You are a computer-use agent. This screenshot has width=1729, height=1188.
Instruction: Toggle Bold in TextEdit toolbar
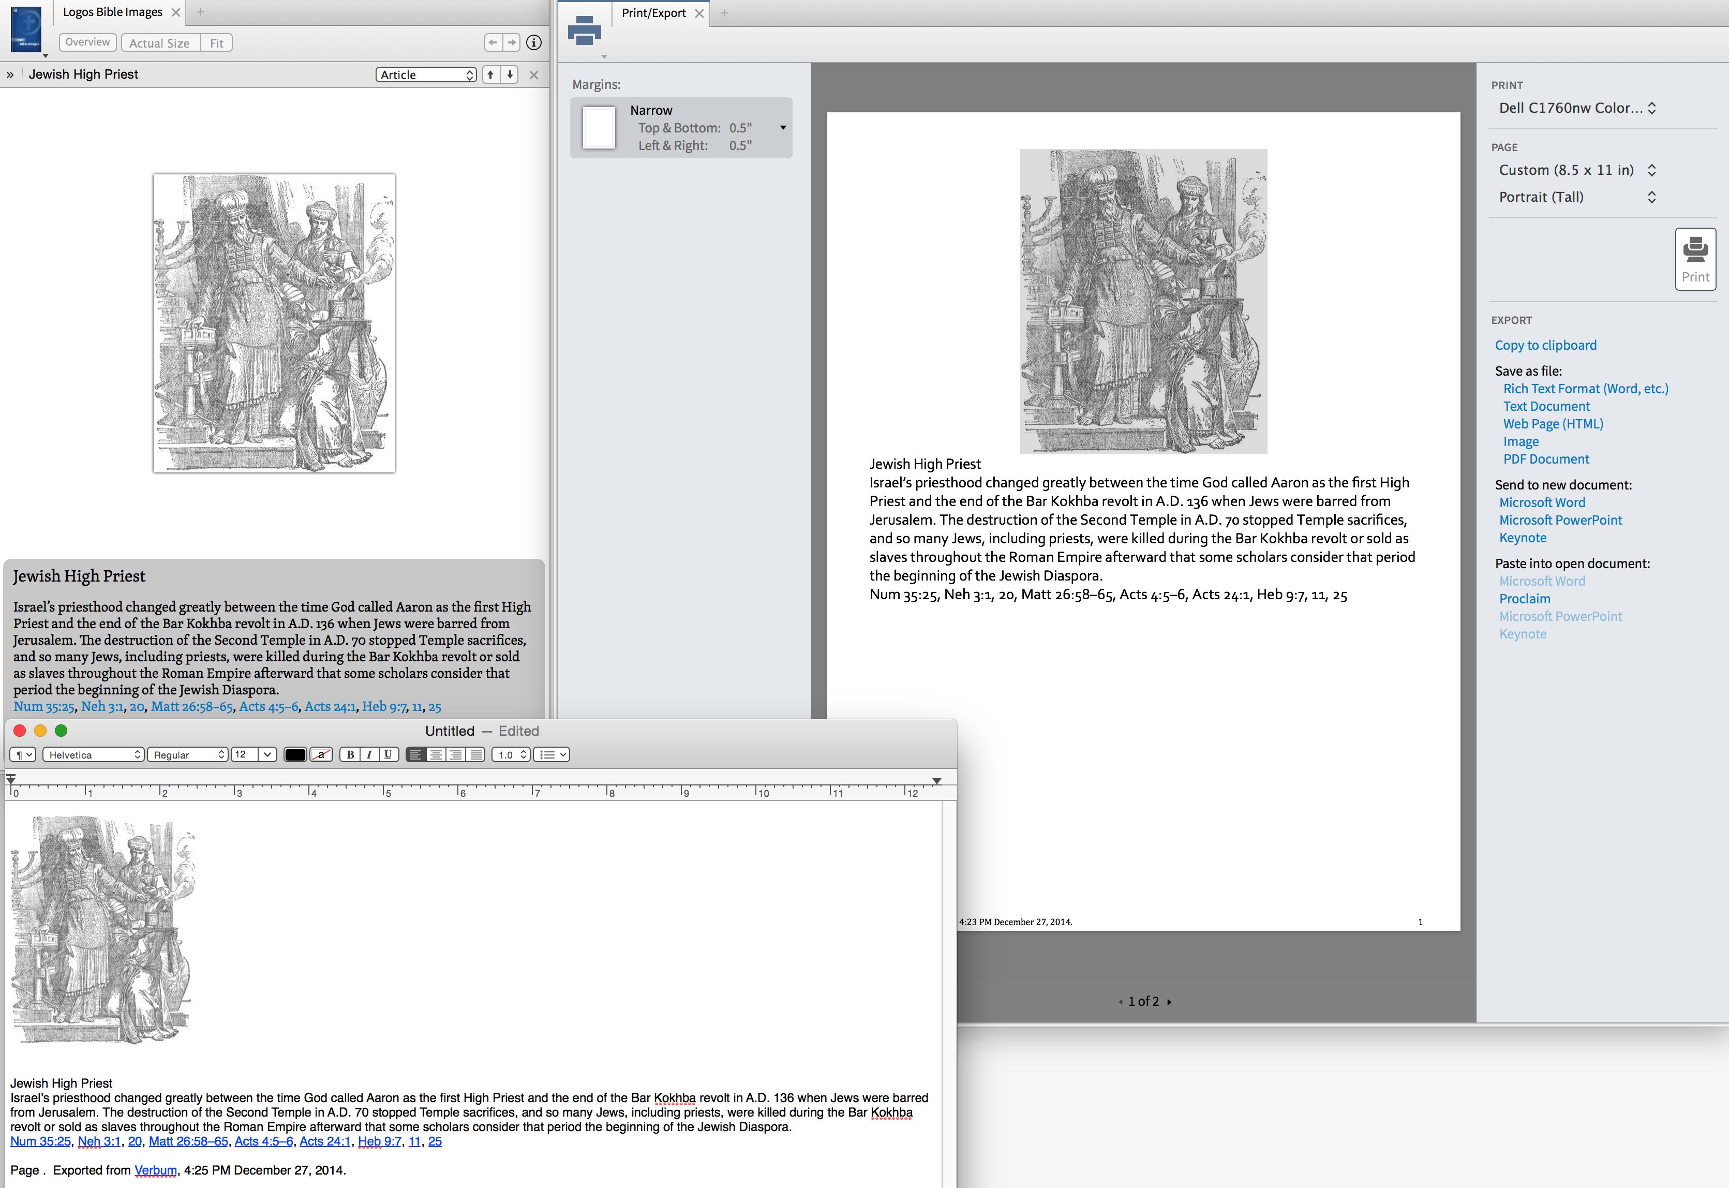350,755
